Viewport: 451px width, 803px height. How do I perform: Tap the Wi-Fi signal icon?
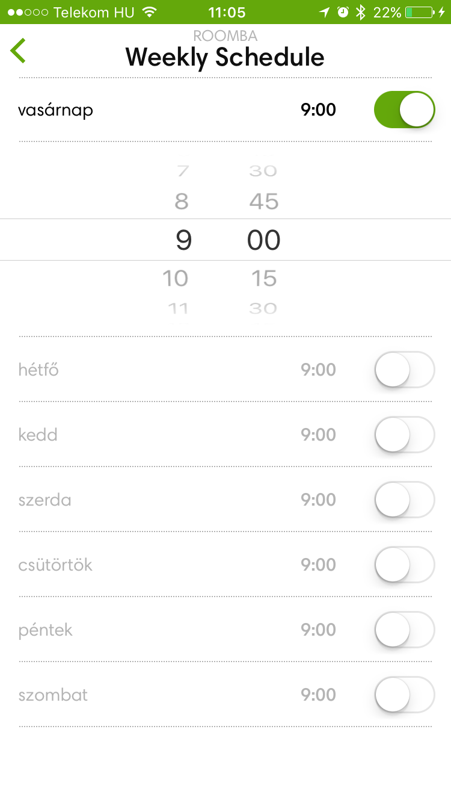150,12
